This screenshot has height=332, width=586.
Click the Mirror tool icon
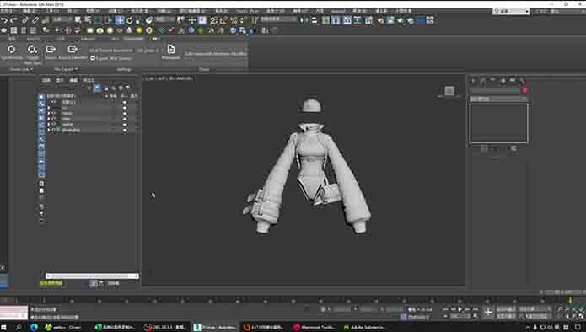point(304,20)
